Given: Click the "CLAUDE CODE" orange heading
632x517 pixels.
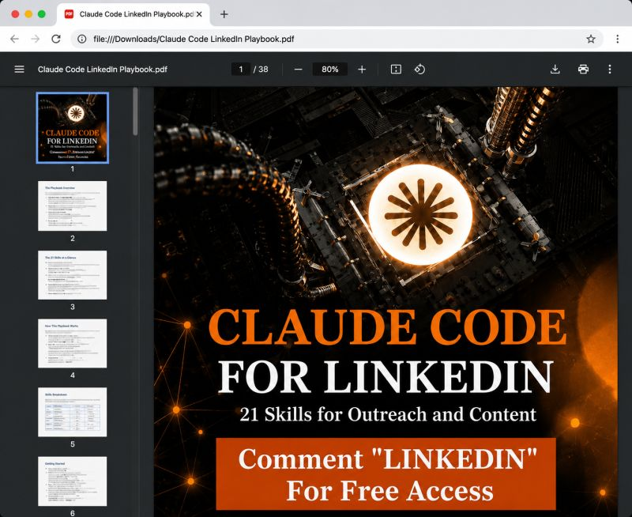Looking at the screenshot, I should tap(387, 326).
